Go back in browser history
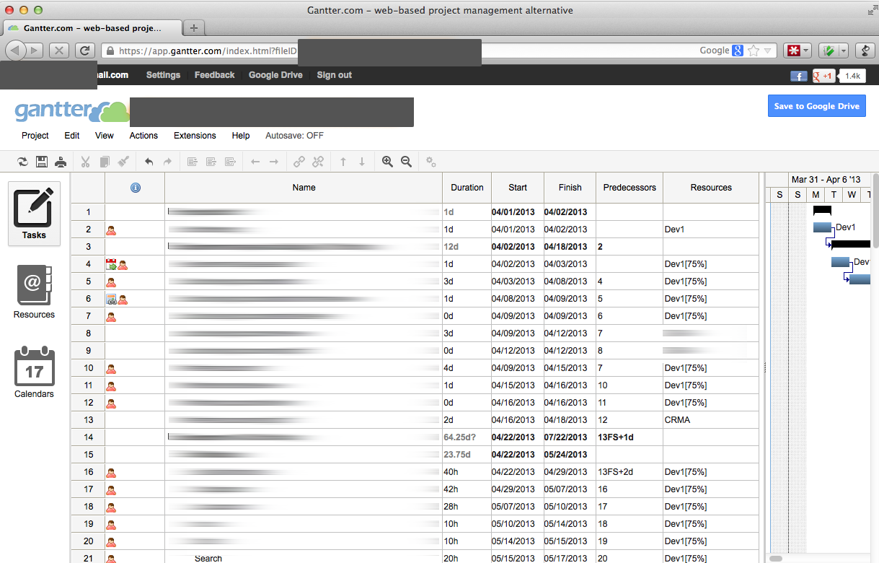This screenshot has height=563, width=879. click(17, 51)
